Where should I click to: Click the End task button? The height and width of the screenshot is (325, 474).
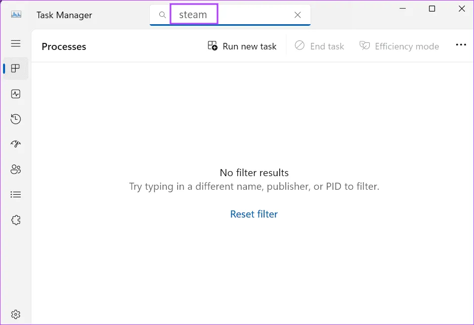[319, 46]
